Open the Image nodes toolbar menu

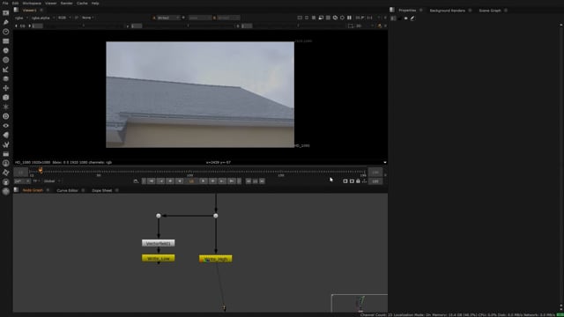coord(6,13)
